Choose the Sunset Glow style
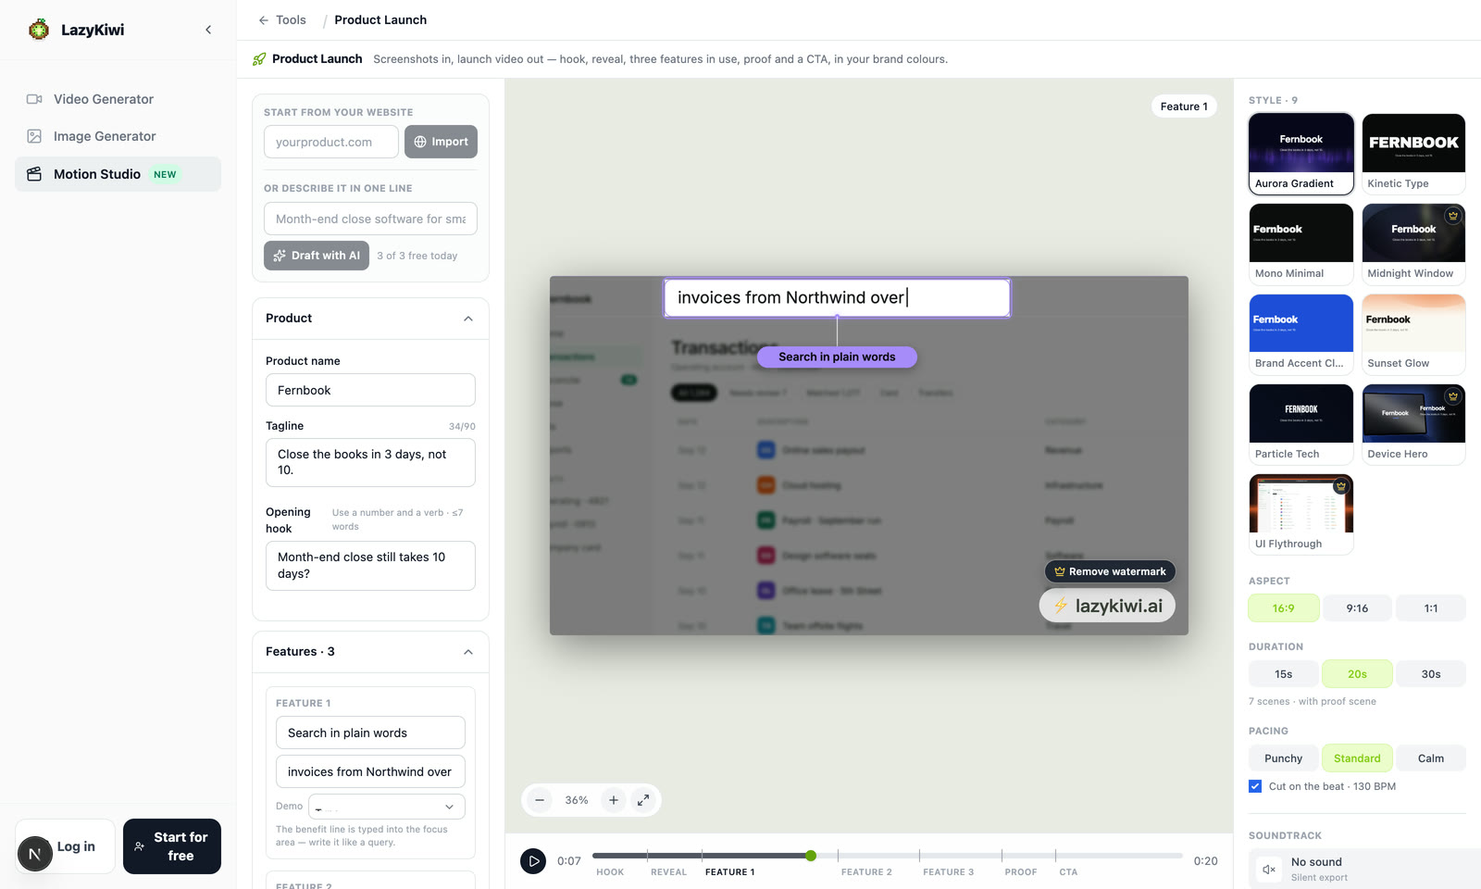Image resolution: width=1481 pixels, height=889 pixels. pyautogui.click(x=1413, y=333)
